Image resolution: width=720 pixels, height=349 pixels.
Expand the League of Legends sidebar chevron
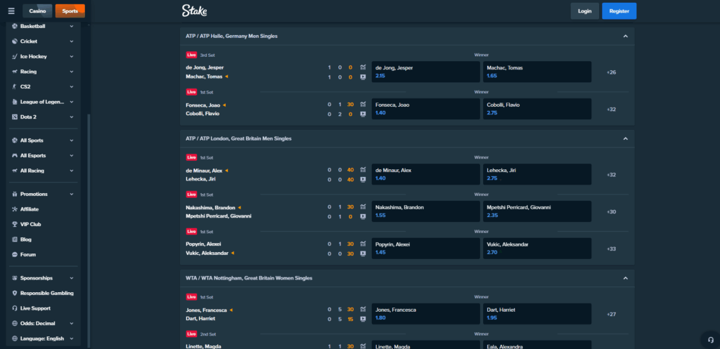click(72, 102)
